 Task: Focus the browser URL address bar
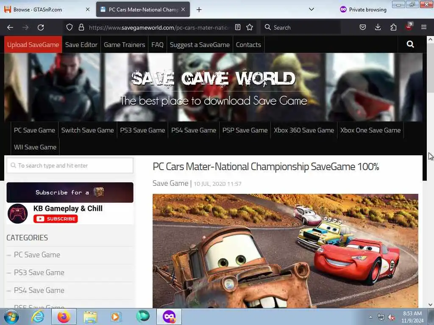pos(159,28)
